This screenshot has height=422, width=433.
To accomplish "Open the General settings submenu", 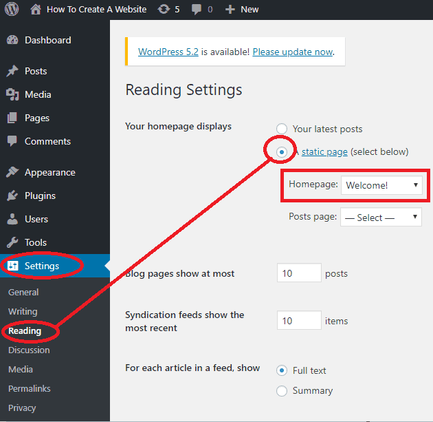I will pos(23,293).
